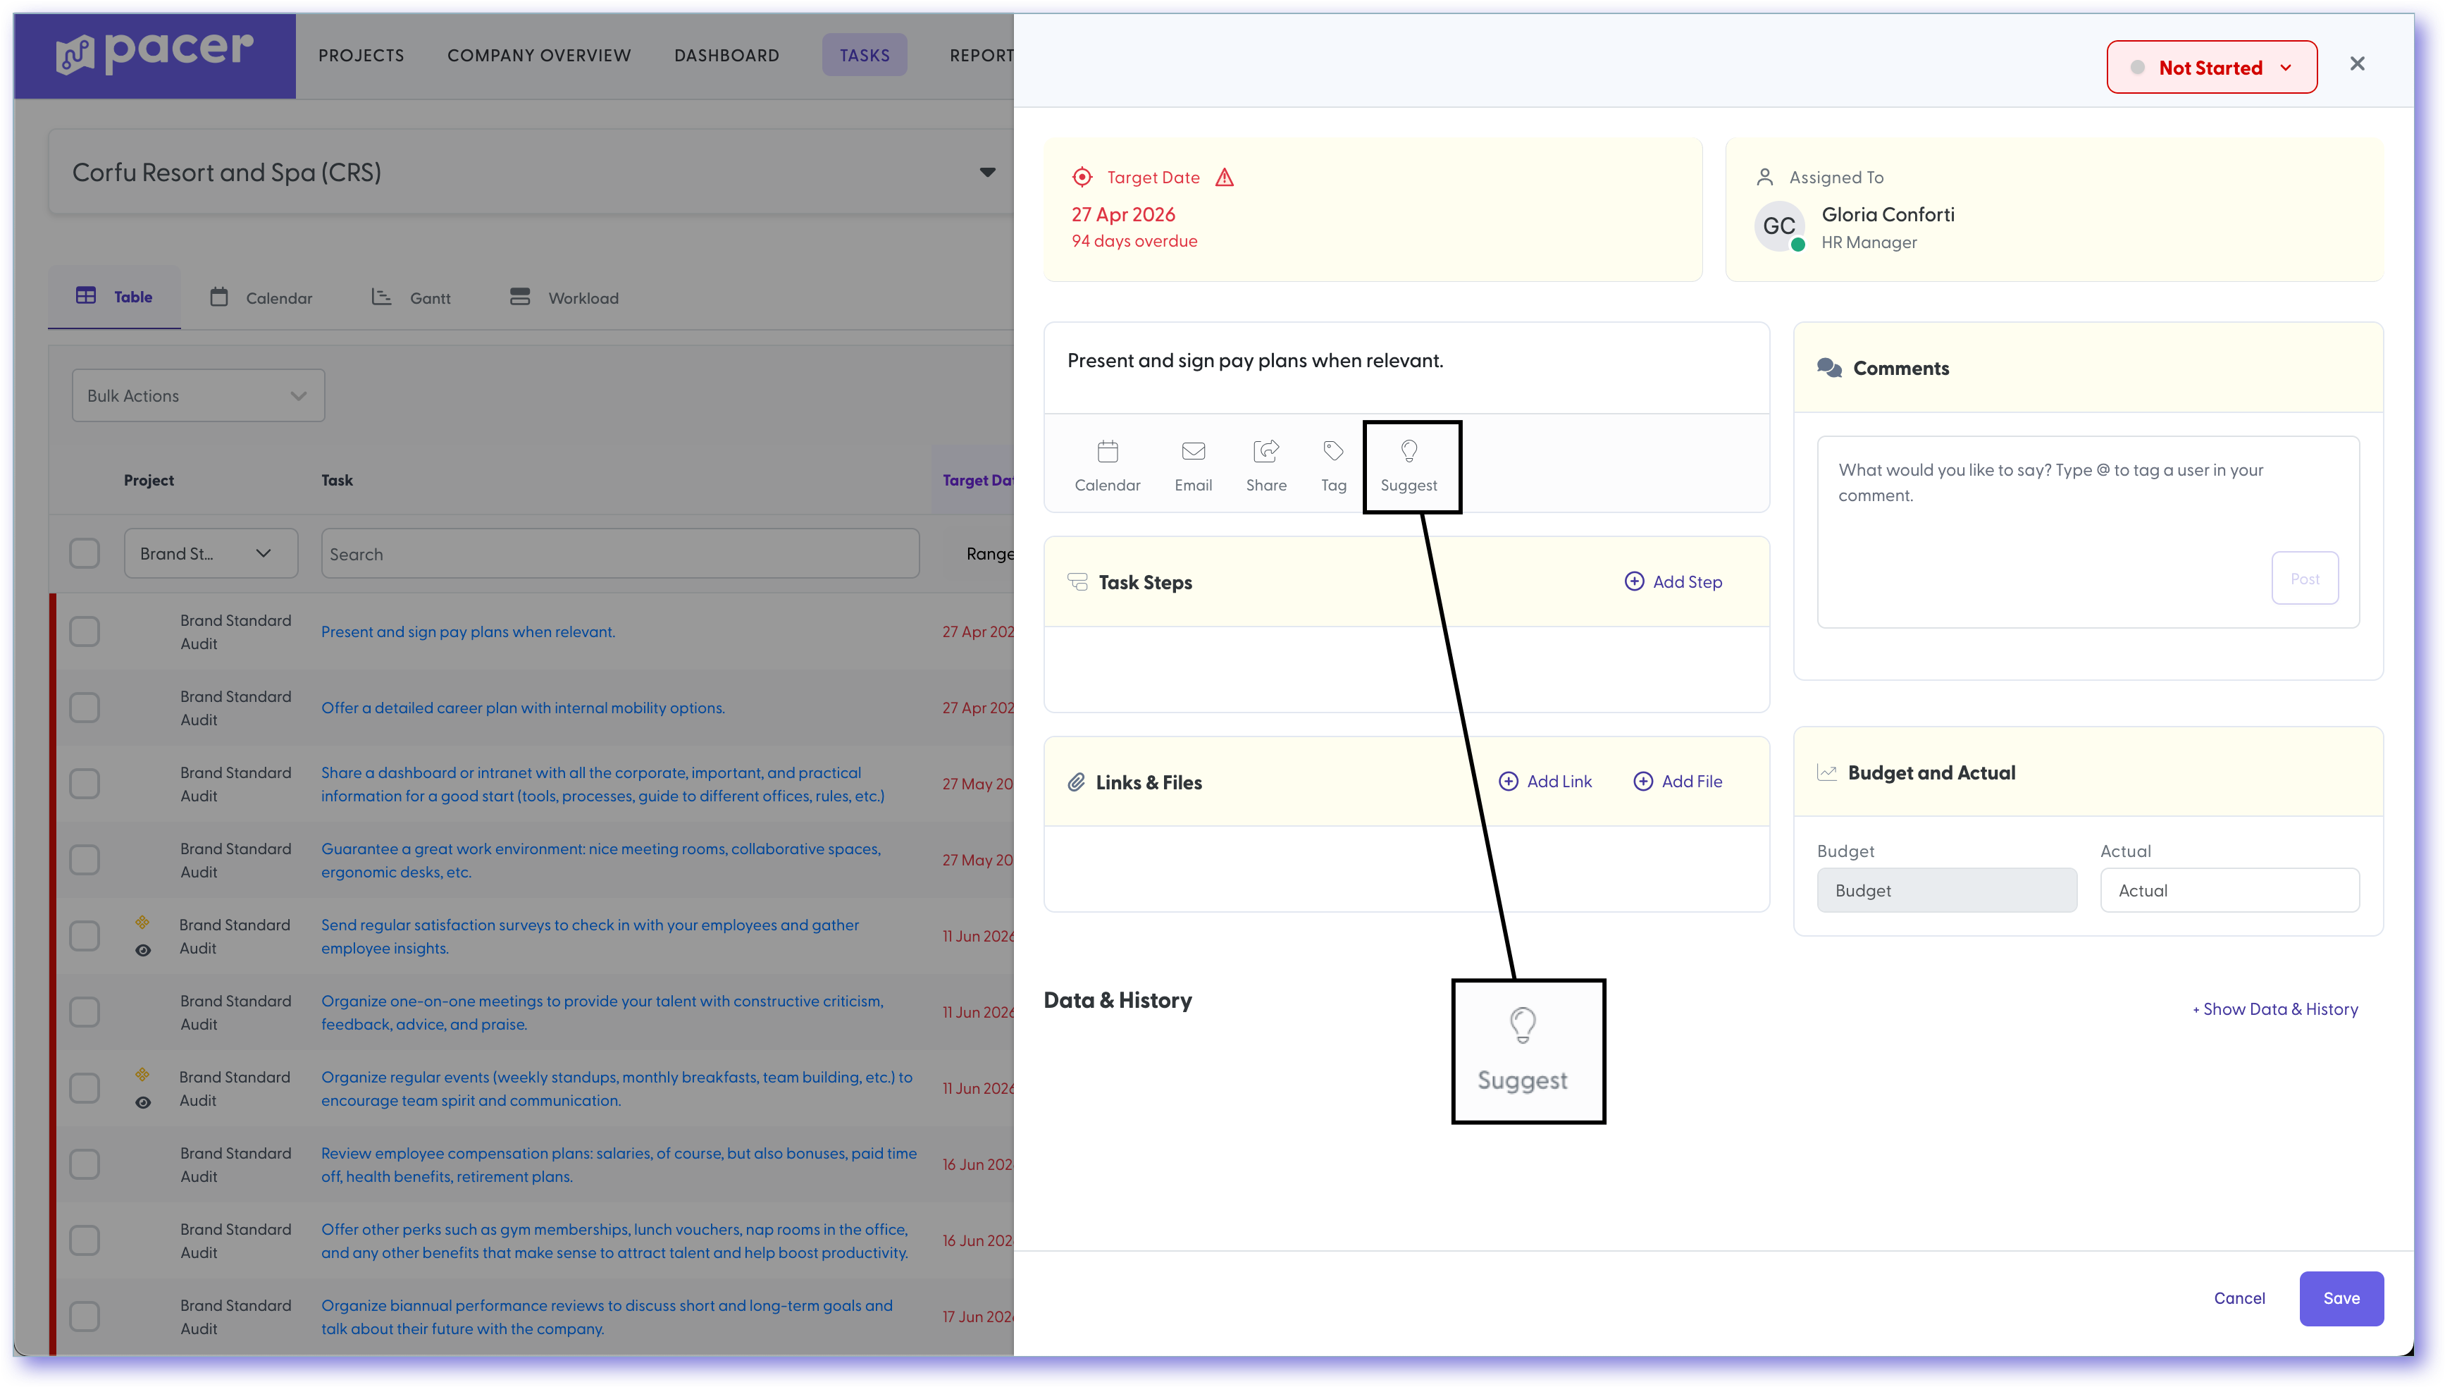Click the Links & Files paperclip icon
Image resolution: width=2445 pixels, height=1387 pixels.
(1076, 782)
